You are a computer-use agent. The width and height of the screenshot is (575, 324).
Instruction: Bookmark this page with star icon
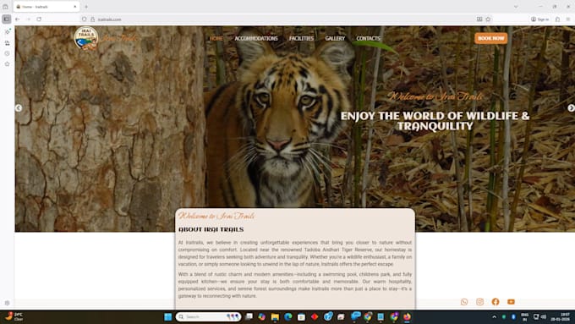tap(488, 19)
